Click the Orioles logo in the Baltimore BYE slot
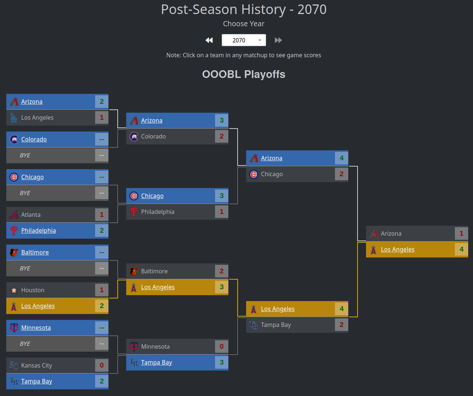This screenshot has width=473, height=396. click(14, 252)
